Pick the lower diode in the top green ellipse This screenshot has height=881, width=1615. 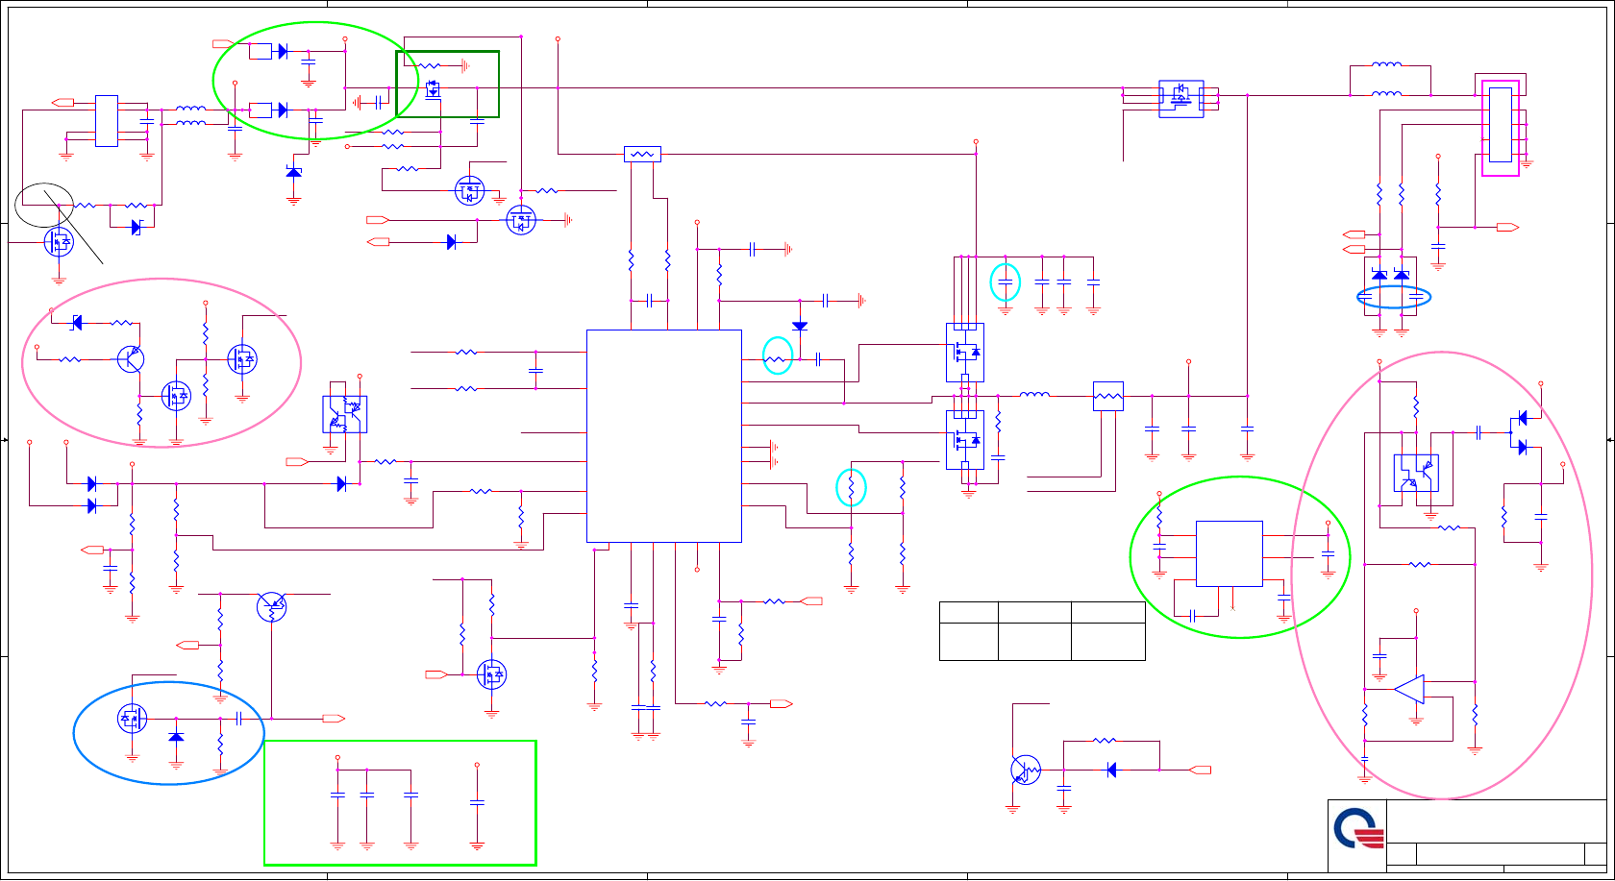tap(283, 110)
